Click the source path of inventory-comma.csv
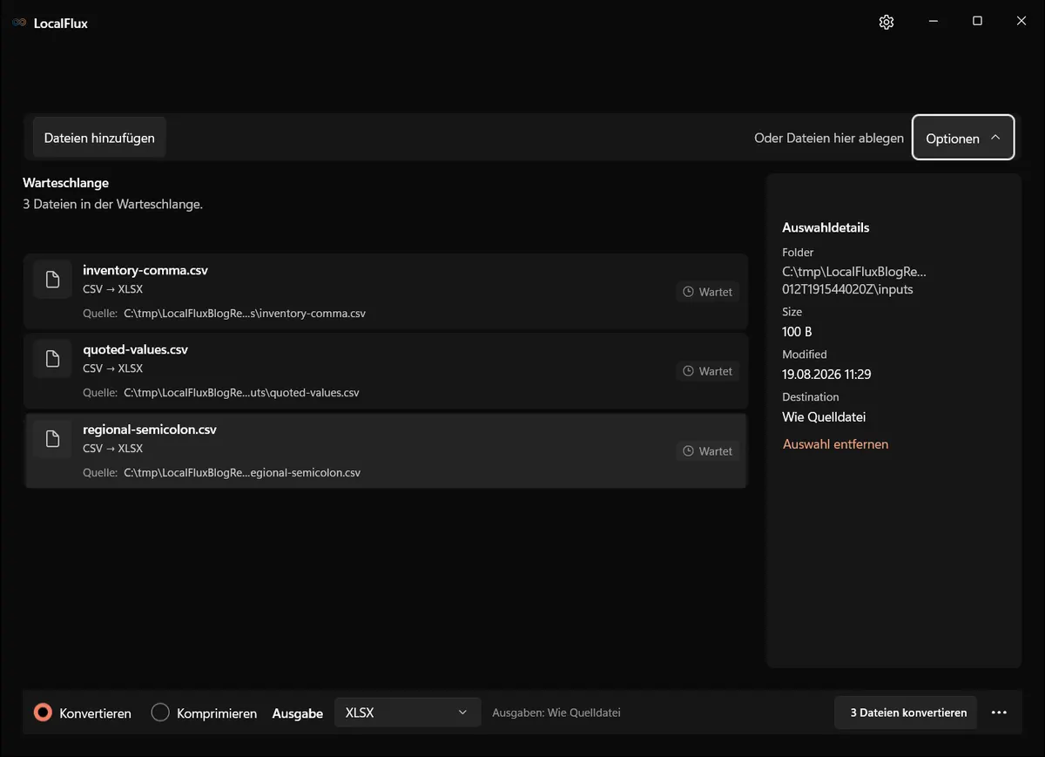The height and width of the screenshot is (757, 1045). (x=245, y=314)
